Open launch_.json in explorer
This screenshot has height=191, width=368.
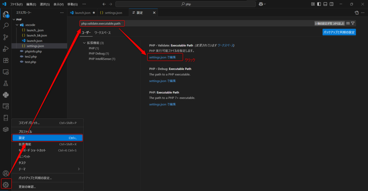point(35,30)
